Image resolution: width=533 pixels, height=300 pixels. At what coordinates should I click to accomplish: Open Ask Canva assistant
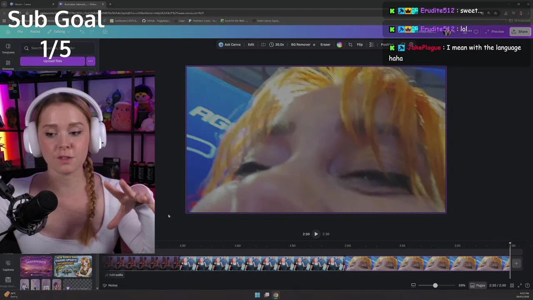[x=229, y=45]
